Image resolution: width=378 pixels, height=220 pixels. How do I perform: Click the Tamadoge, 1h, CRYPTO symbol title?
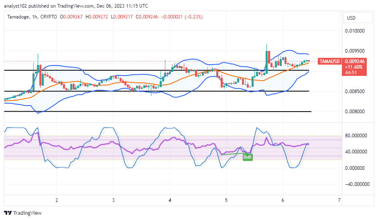[32, 17]
